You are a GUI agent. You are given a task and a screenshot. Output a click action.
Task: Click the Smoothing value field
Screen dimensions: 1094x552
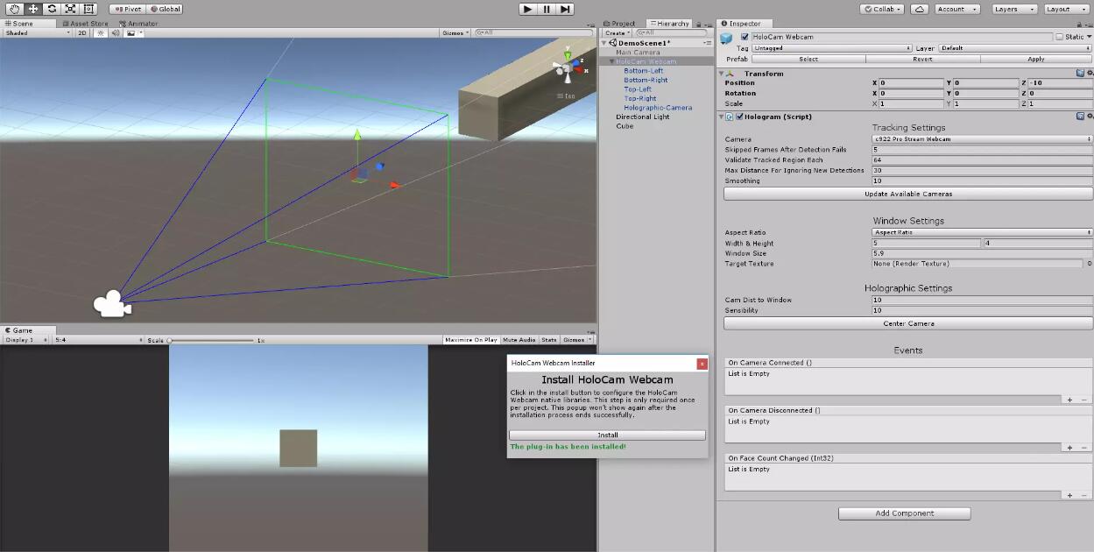click(x=982, y=181)
